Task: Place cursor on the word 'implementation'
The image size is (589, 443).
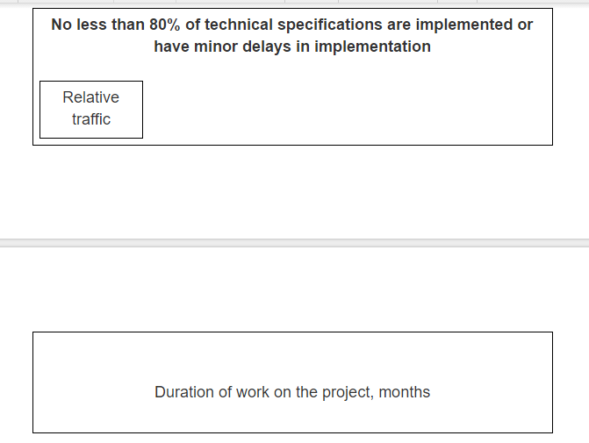Action: (x=372, y=46)
